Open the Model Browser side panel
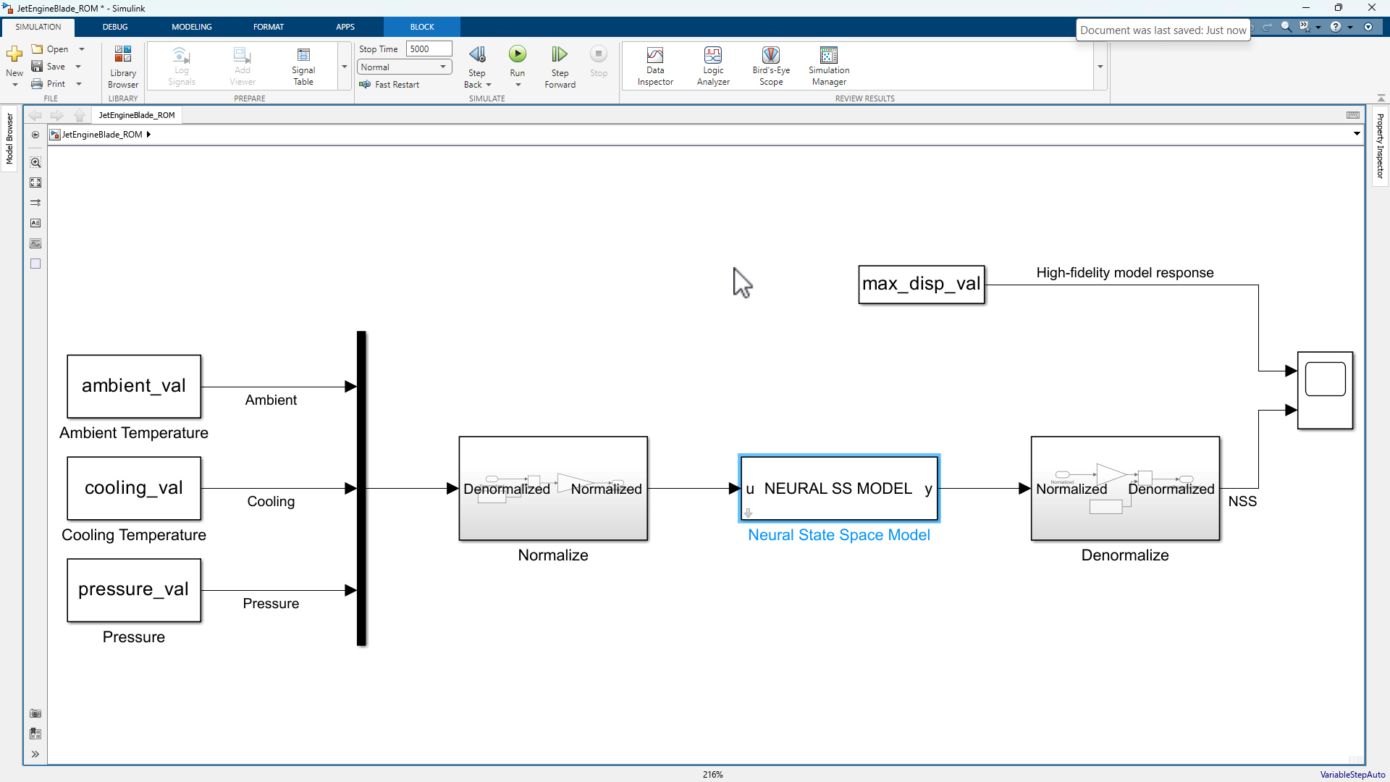 (x=9, y=138)
